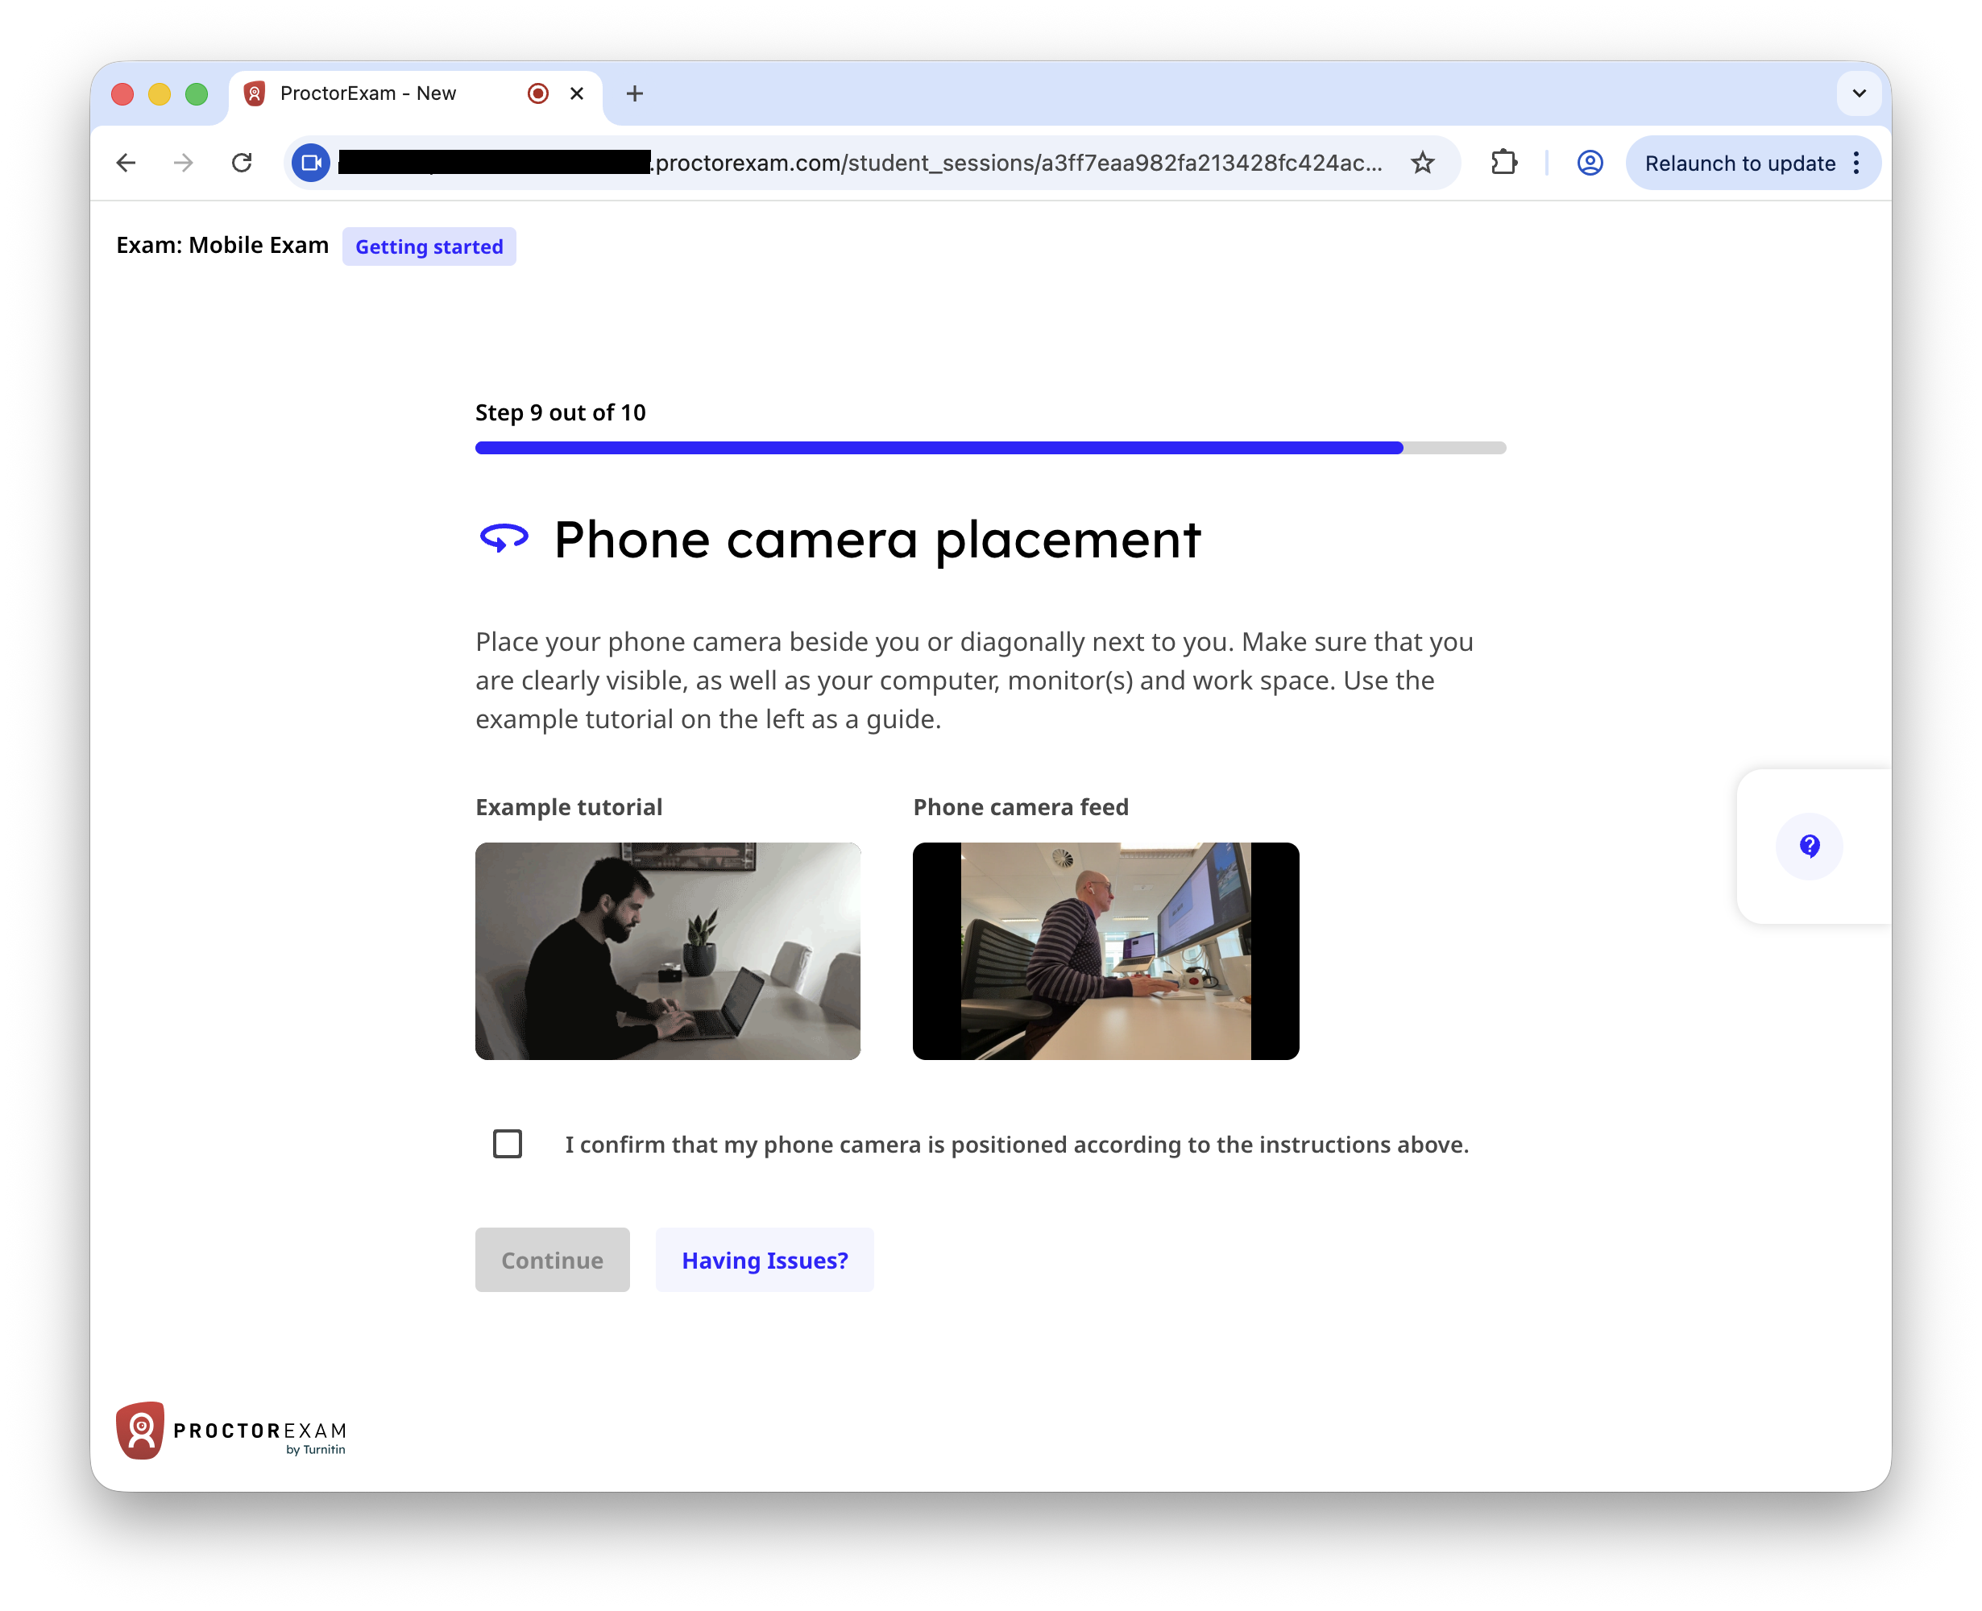Screen dimensions: 1982x1611
Task: Click the Phone camera feed preview
Action: tap(1105, 950)
